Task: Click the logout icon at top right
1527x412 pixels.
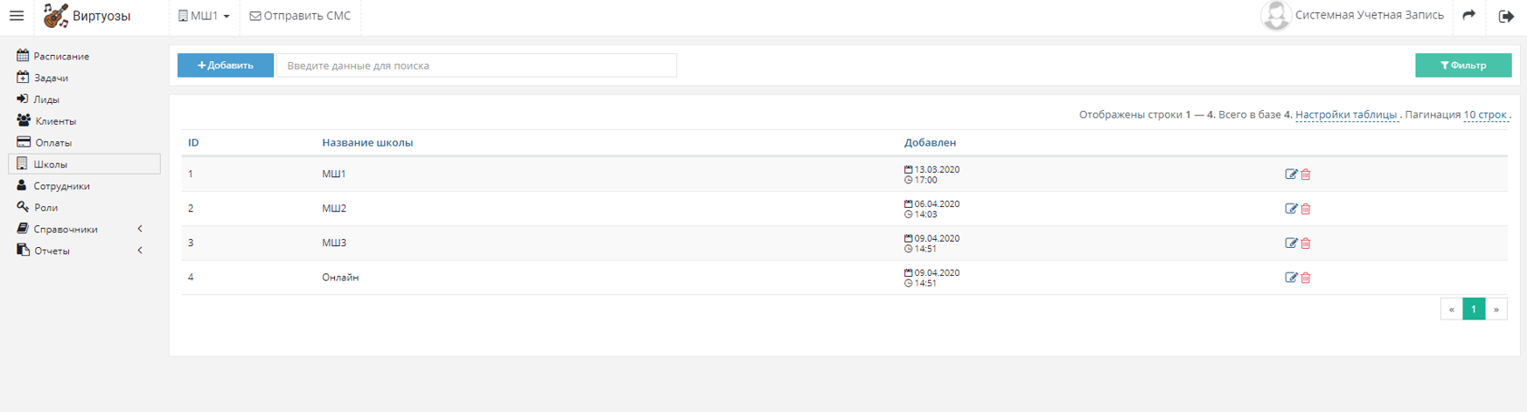Action: [1506, 16]
